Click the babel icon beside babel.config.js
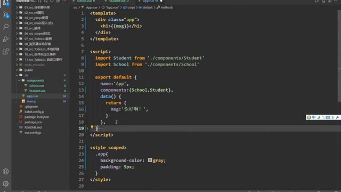This screenshot has width=341, height=192. click(21, 111)
